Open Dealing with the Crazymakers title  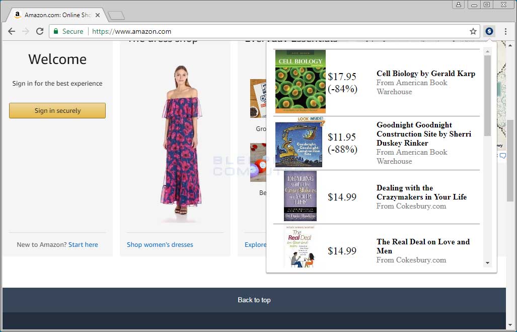422,192
